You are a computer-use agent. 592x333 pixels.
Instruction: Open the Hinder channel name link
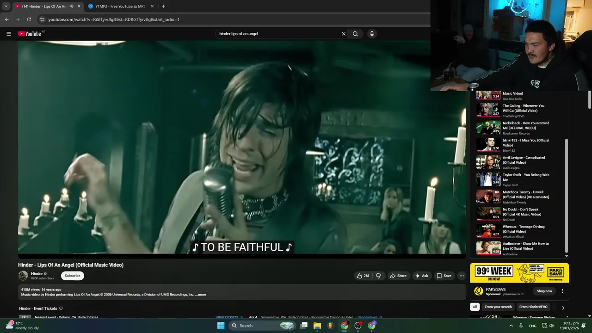[x=37, y=274]
